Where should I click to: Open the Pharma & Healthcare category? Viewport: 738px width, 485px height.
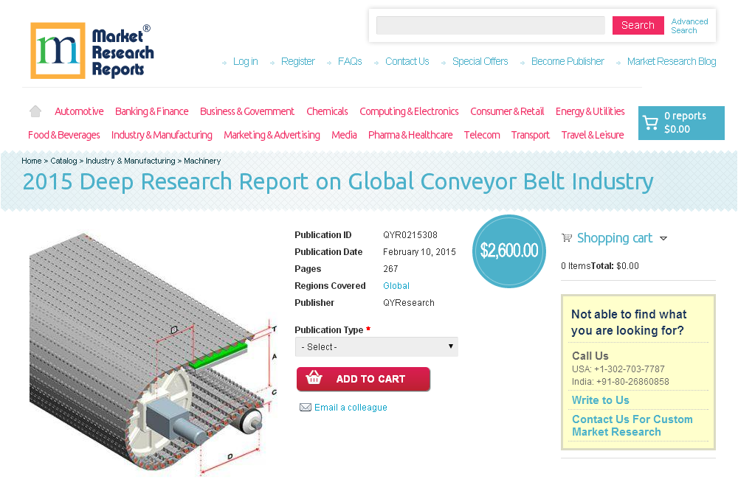point(410,135)
